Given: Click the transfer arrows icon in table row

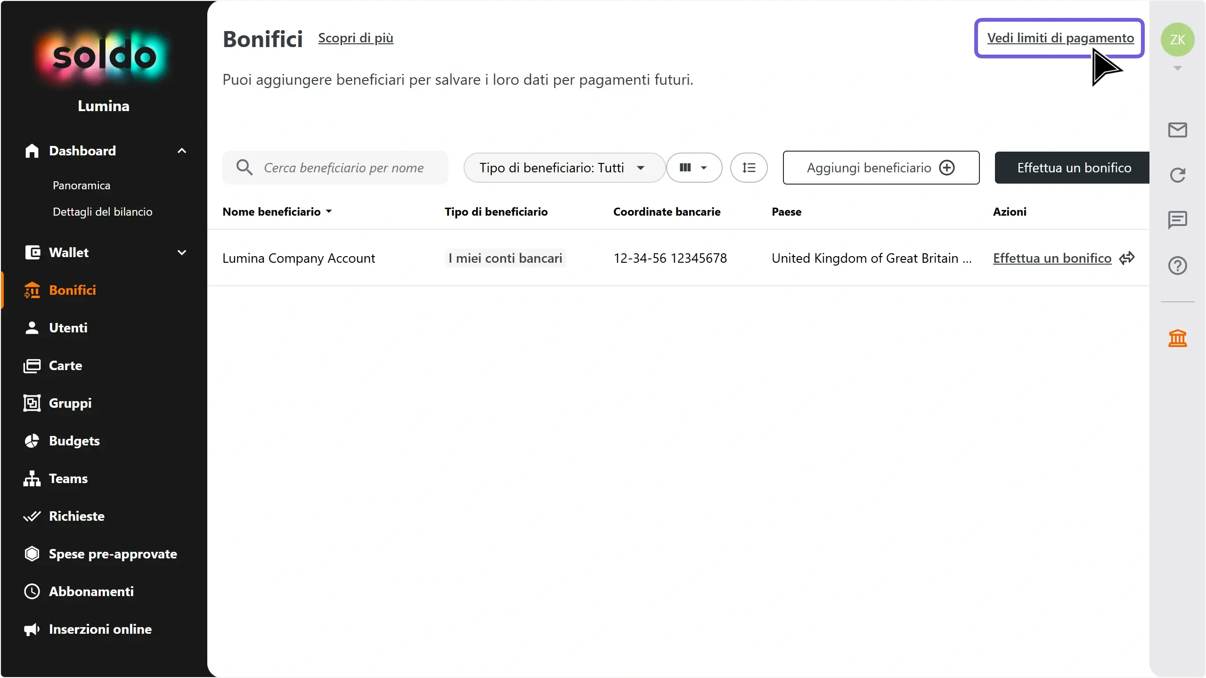Looking at the screenshot, I should [1127, 258].
